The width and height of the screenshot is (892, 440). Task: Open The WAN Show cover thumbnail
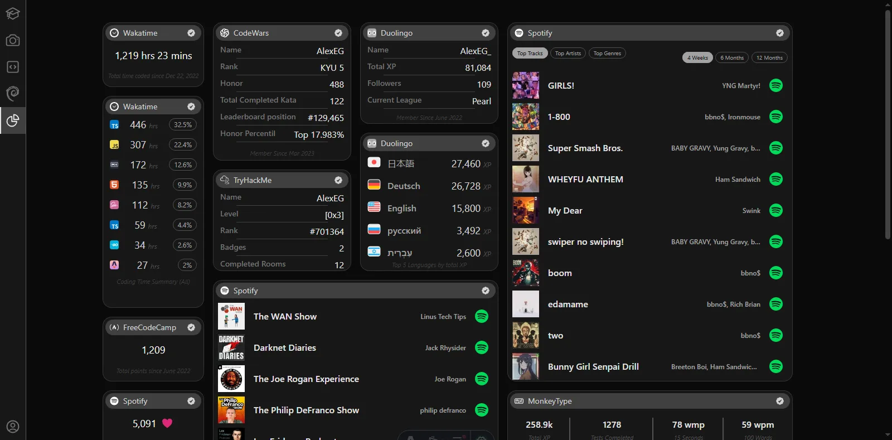pos(231,316)
